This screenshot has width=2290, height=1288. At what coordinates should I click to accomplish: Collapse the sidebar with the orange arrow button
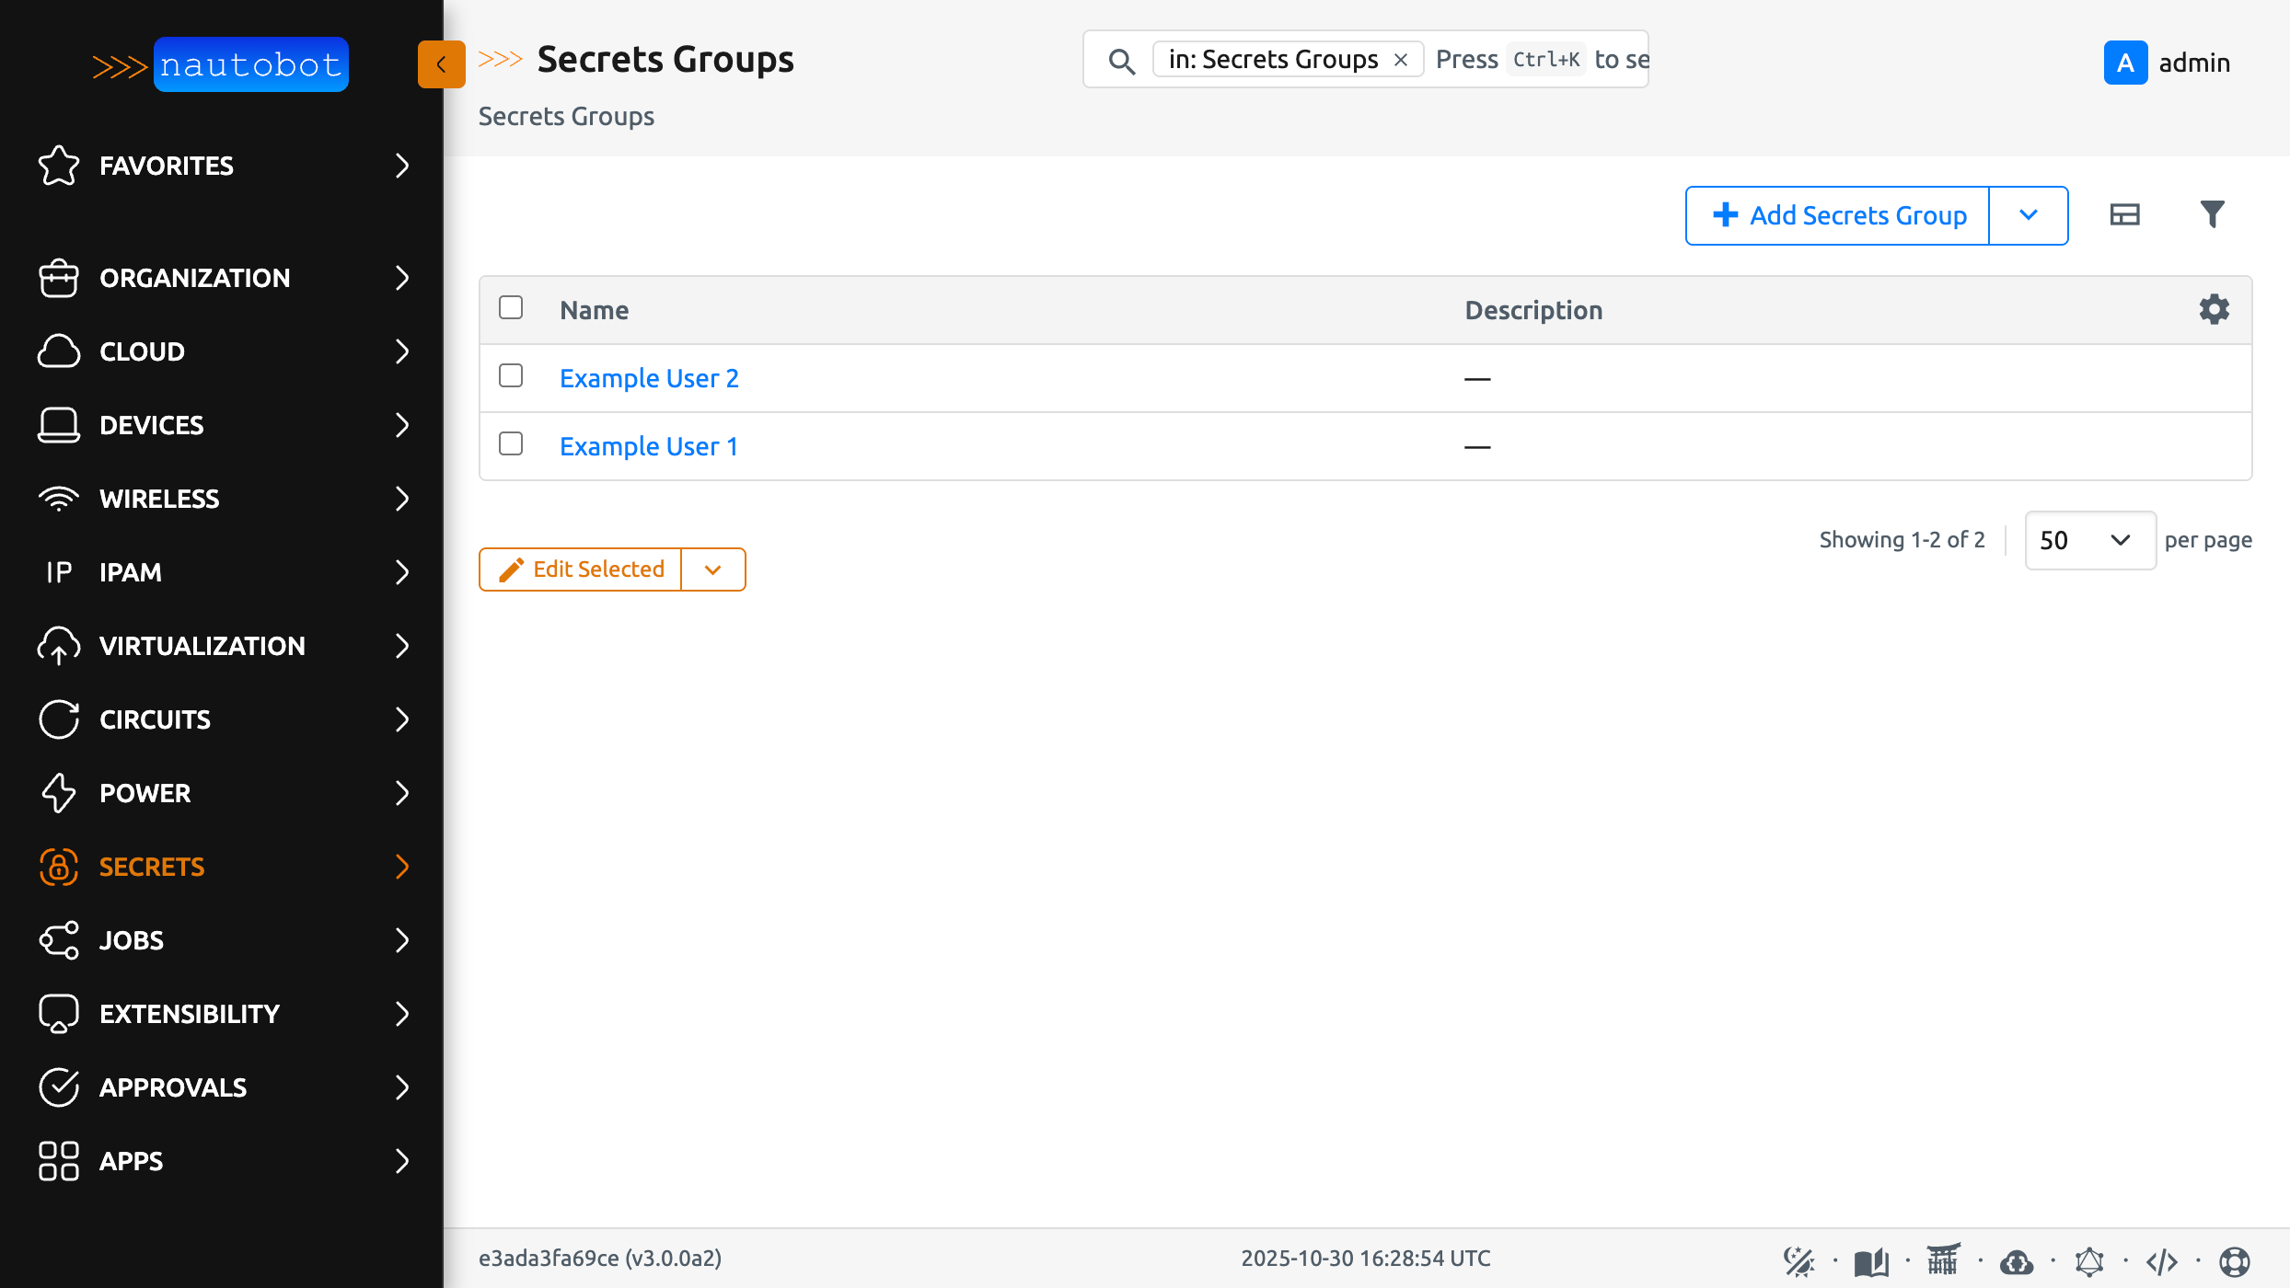pyautogui.click(x=441, y=63)
